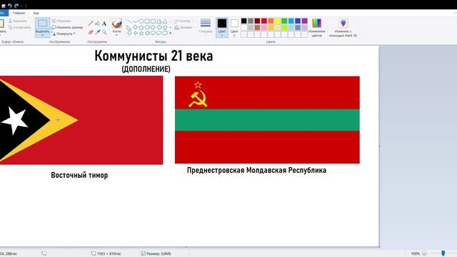Screen dimensions: 457x257
Task: Pick the straight Line shape
Action: pyautogui.click(x=129, y=21)
